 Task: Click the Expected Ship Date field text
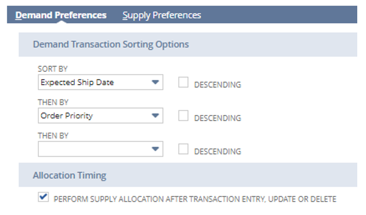tap(77, 83)
